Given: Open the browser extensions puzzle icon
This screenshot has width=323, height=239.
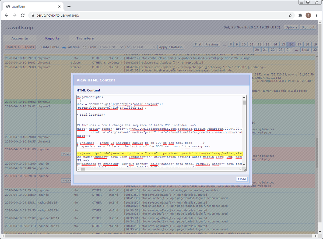Looking at the screenshot, I should 300,15.
